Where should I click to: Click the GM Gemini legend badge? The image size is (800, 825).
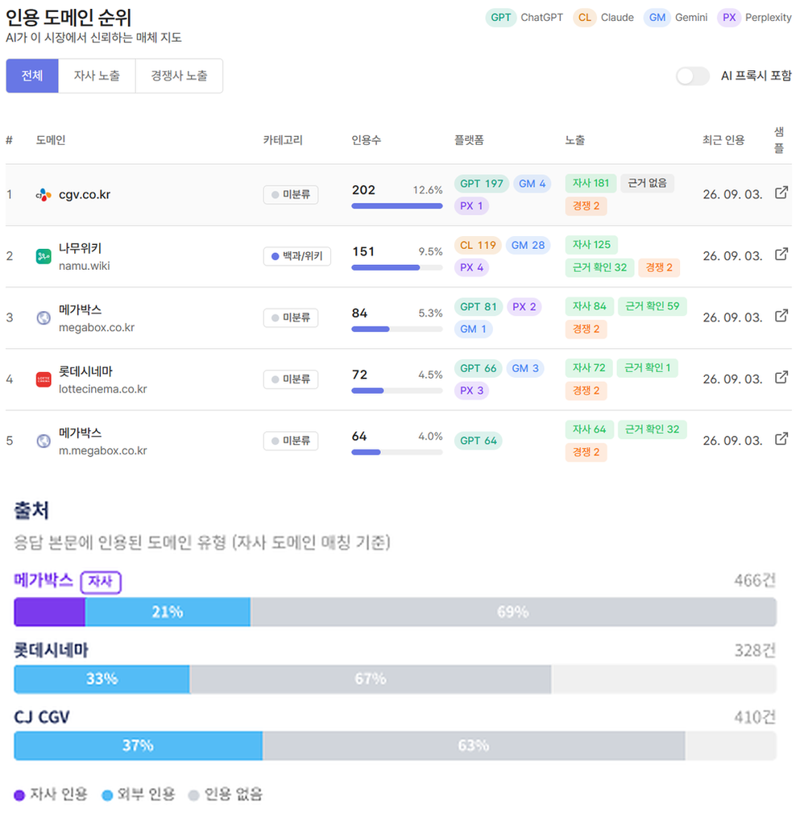(x=657, y=18)
